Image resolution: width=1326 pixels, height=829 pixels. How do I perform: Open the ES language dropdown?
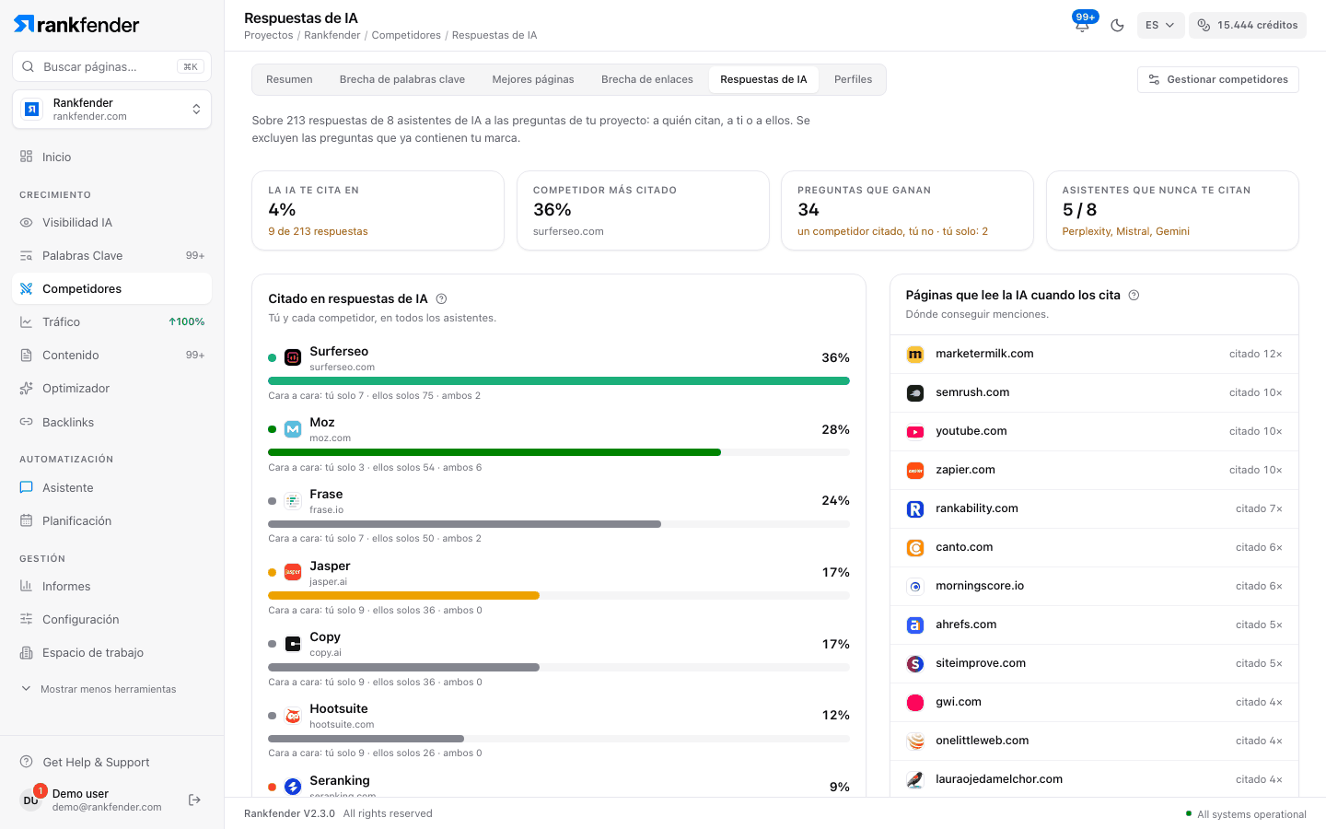(x=1160, y=25)
